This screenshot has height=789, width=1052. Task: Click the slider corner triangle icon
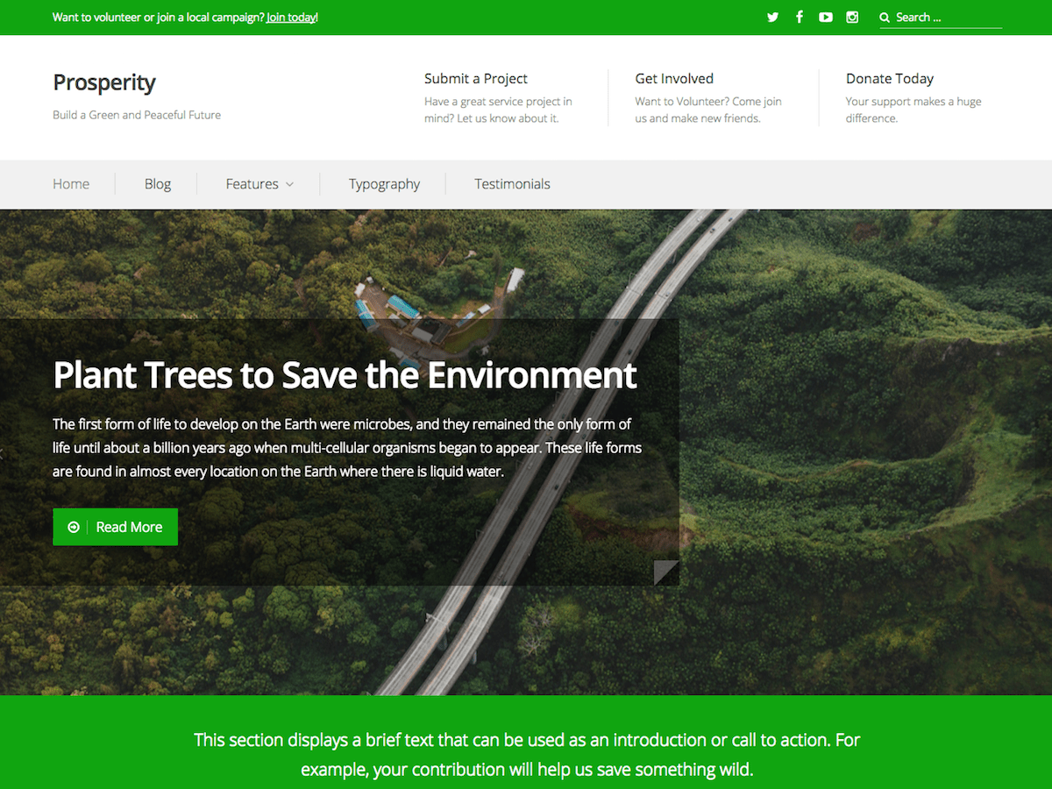click(666, 572)
